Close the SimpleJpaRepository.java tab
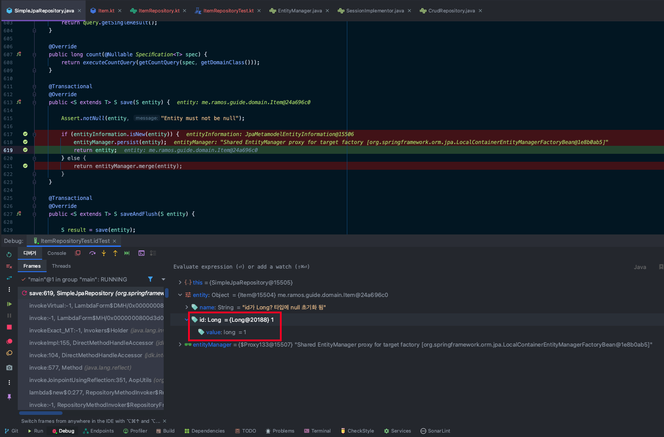The height and width of the screenshot is (437, 664). coord(79,11)
